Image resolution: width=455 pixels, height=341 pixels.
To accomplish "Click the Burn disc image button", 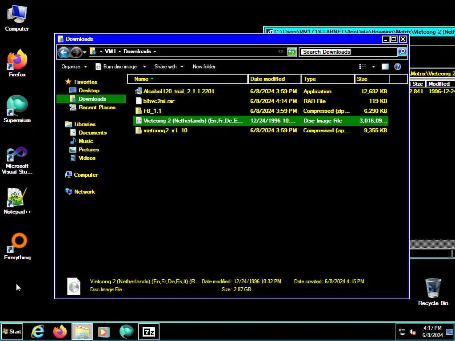I will (x=116, y=67).
